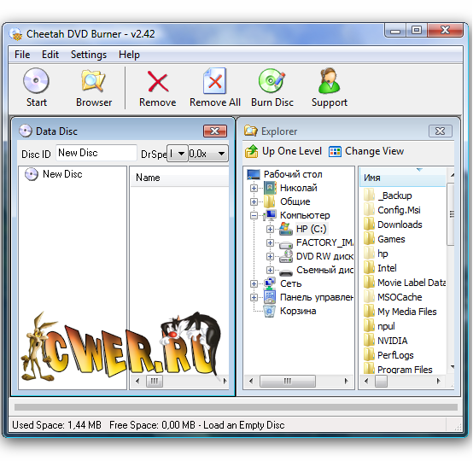Image resolution: width=473 pixels, height=461 pixels.
Task: Click the Data Disc list scrollbar thumb
Action: coord(155,381)
